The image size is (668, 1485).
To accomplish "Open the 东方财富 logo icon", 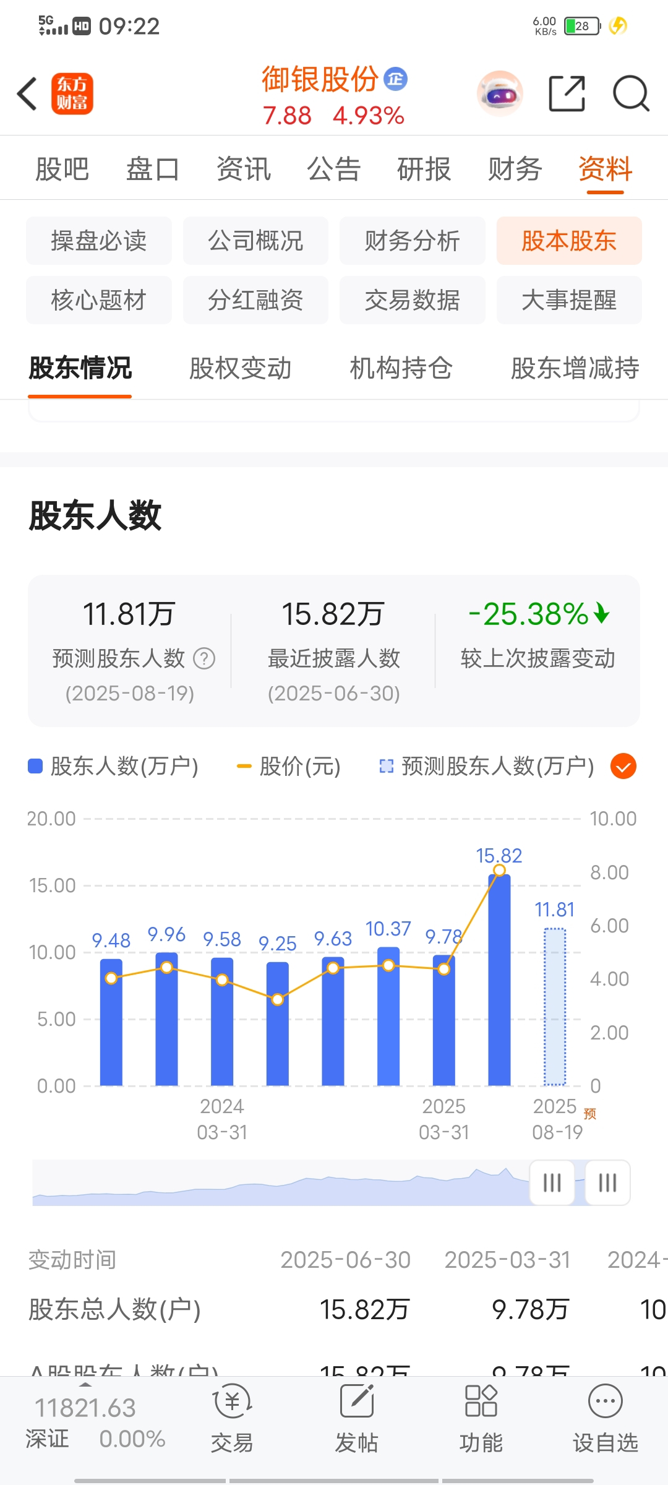I will pos(72,94).
